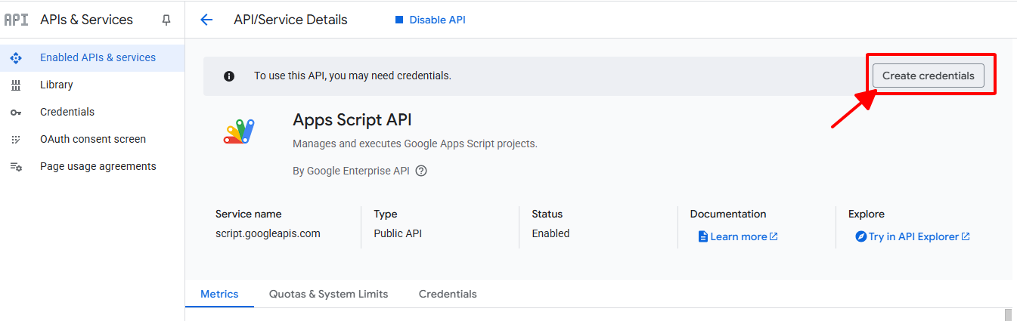
Task: Pin the APIs & Services panel
Action: click(166, 20)
